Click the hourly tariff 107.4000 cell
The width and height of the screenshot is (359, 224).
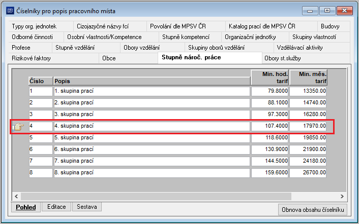point(270,126)
